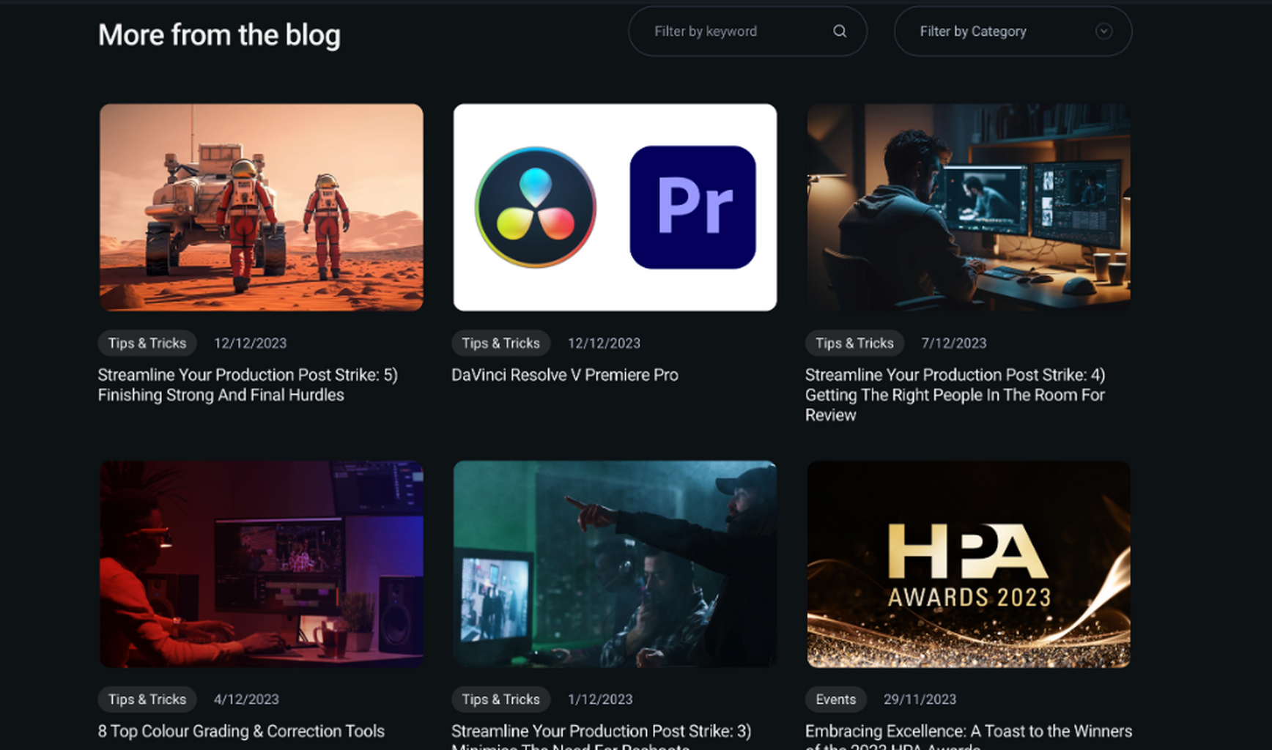
Task: Click the 1/12/2023 post date
Action: (600, 699)
